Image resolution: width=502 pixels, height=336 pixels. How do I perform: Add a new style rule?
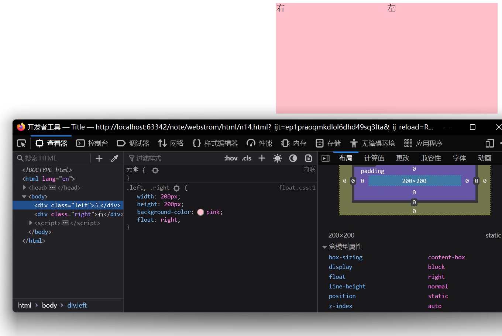coord(262,158)
